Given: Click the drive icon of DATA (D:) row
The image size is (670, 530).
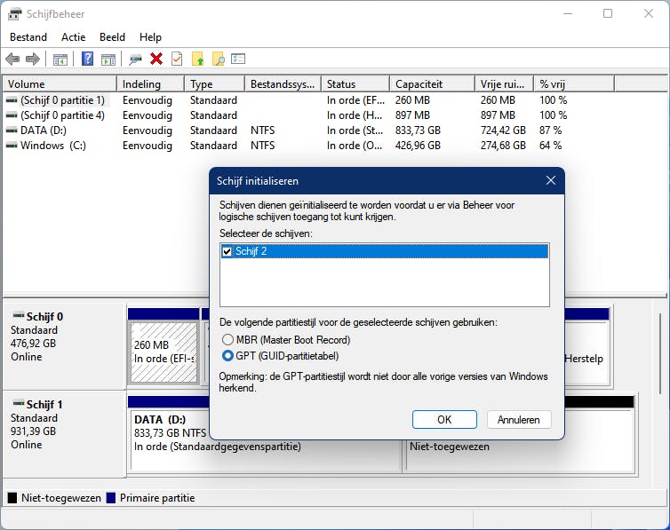Looking at the screenshot, I should (x=12, y=131).
